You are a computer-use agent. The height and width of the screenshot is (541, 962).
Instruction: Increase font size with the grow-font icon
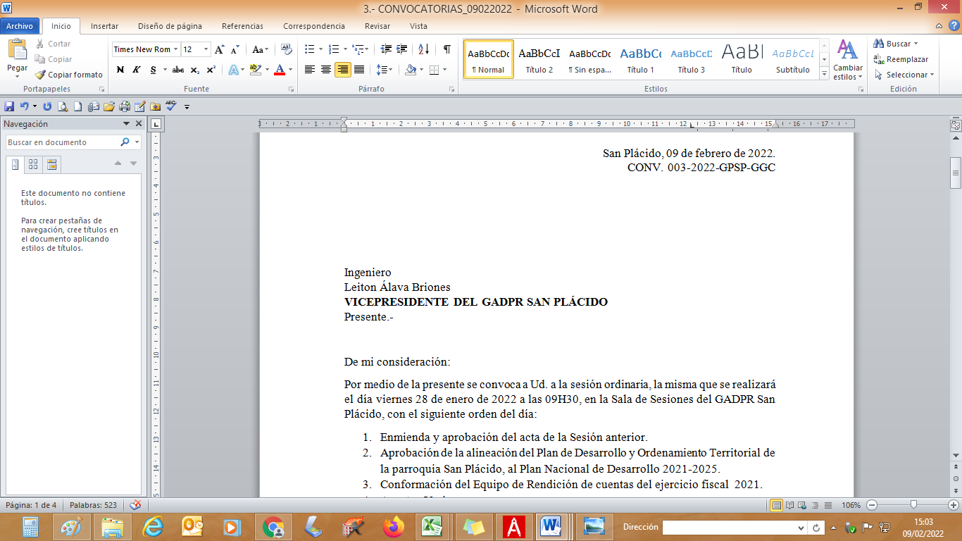(x=220, y=49)
